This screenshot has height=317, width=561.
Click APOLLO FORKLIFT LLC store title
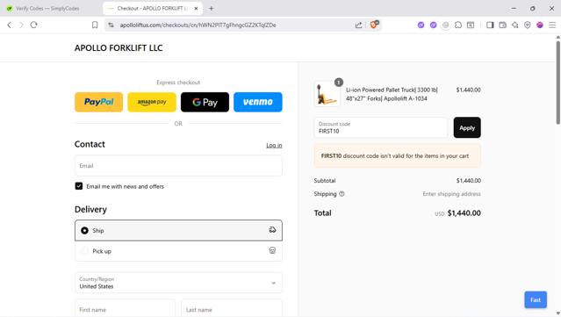pyautogui.click(x=119, y=48)
